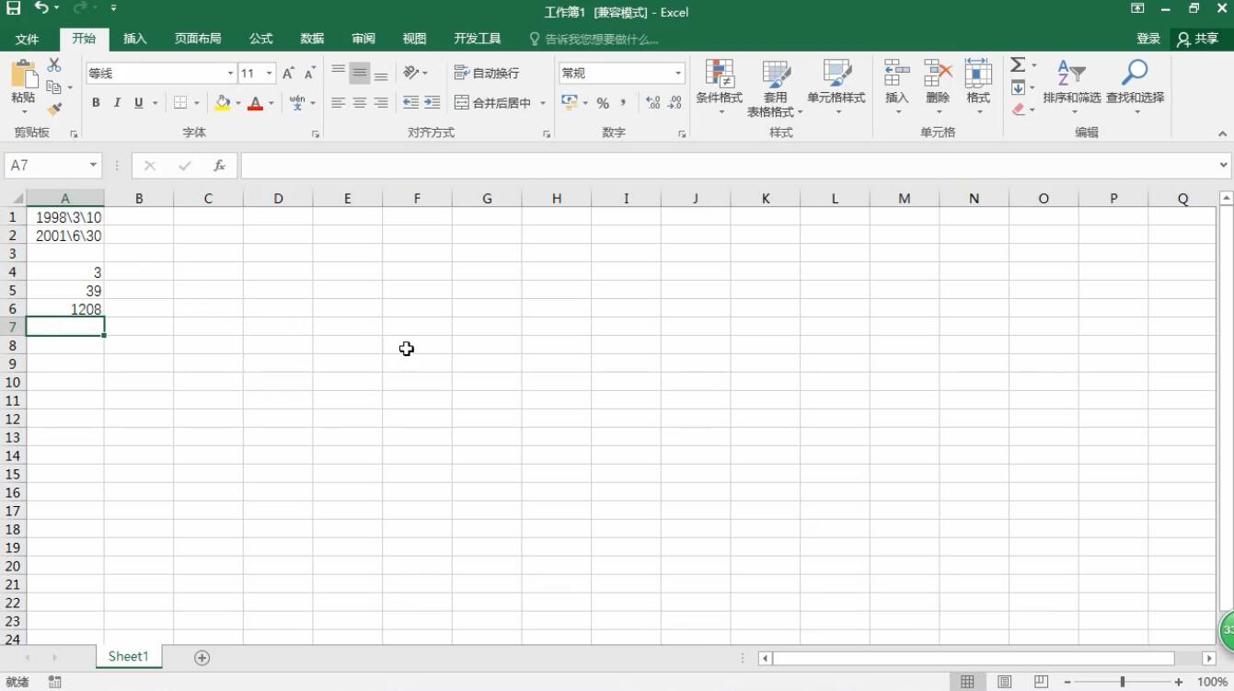
Task: Open the font size dropdown
Action: (x=270, y=74)
